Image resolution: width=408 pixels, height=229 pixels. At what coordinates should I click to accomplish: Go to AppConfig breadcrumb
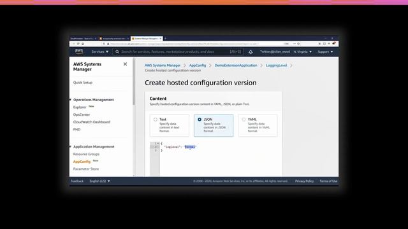[x=198, y=66]
